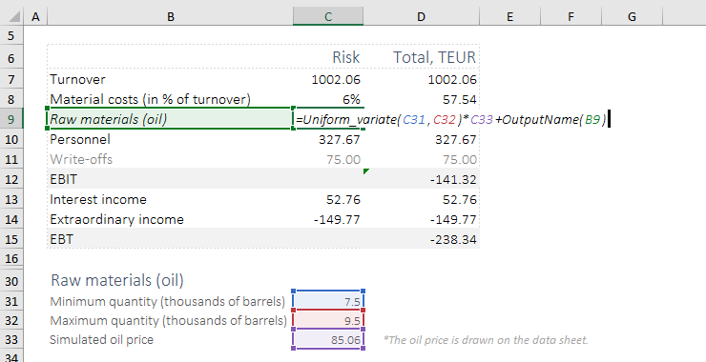Click the green comment indicator triangle on row 12
The image size is (706, 362).
366,171
